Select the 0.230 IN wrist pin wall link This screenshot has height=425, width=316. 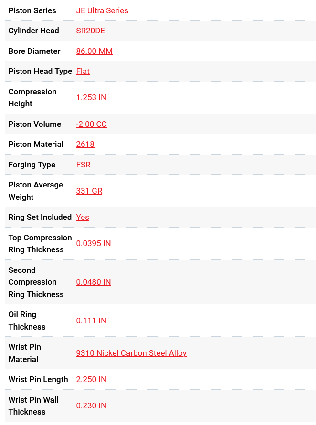tap(91, 405)
